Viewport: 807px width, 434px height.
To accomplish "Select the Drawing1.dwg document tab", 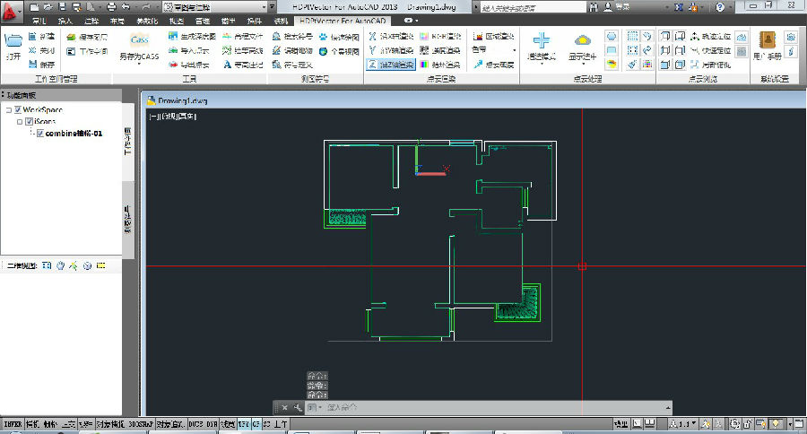I will click(x=181, y=100).
